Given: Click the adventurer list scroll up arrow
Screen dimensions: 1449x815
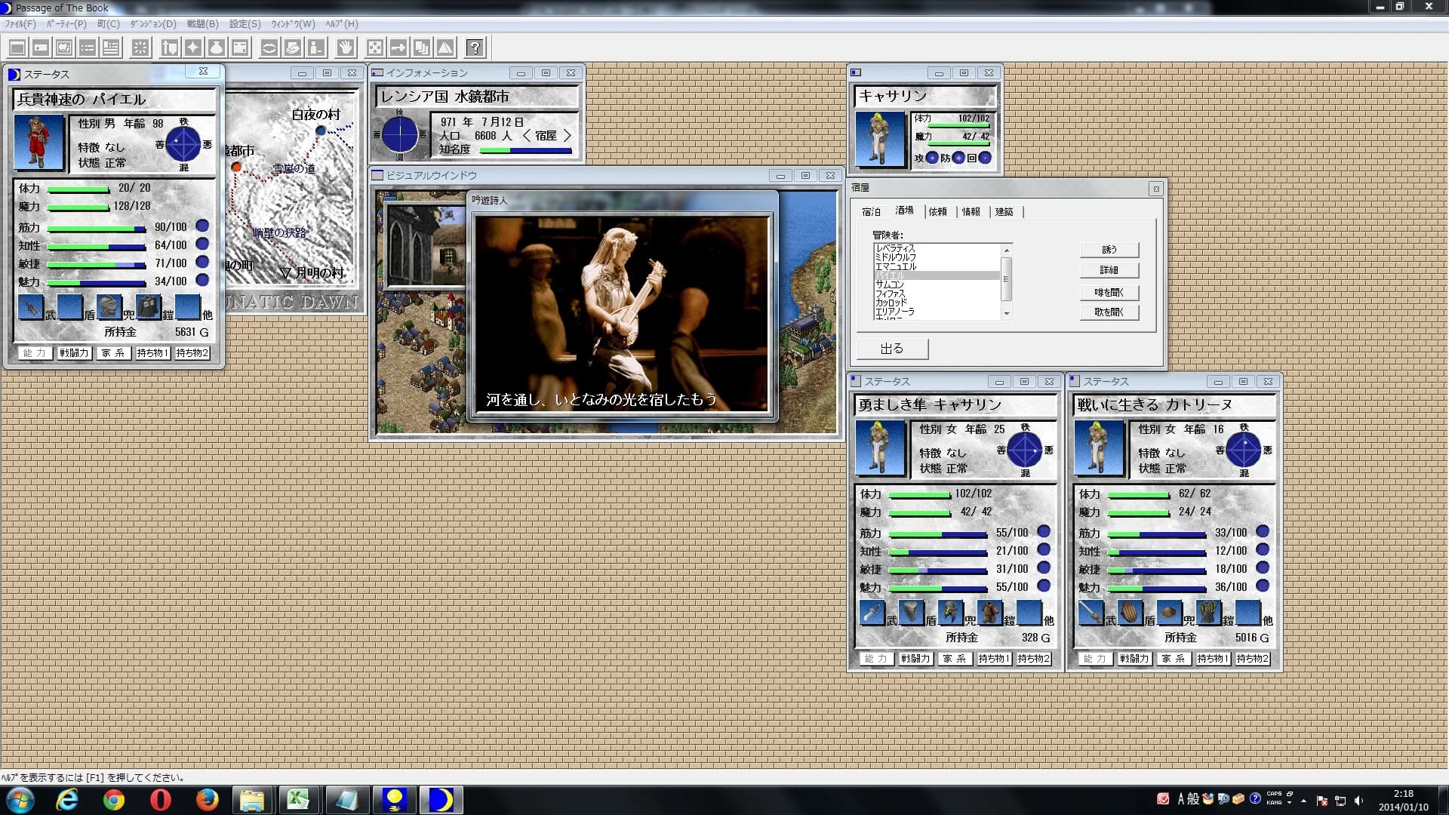Looking at the screenshot, I should point(1006,250).
